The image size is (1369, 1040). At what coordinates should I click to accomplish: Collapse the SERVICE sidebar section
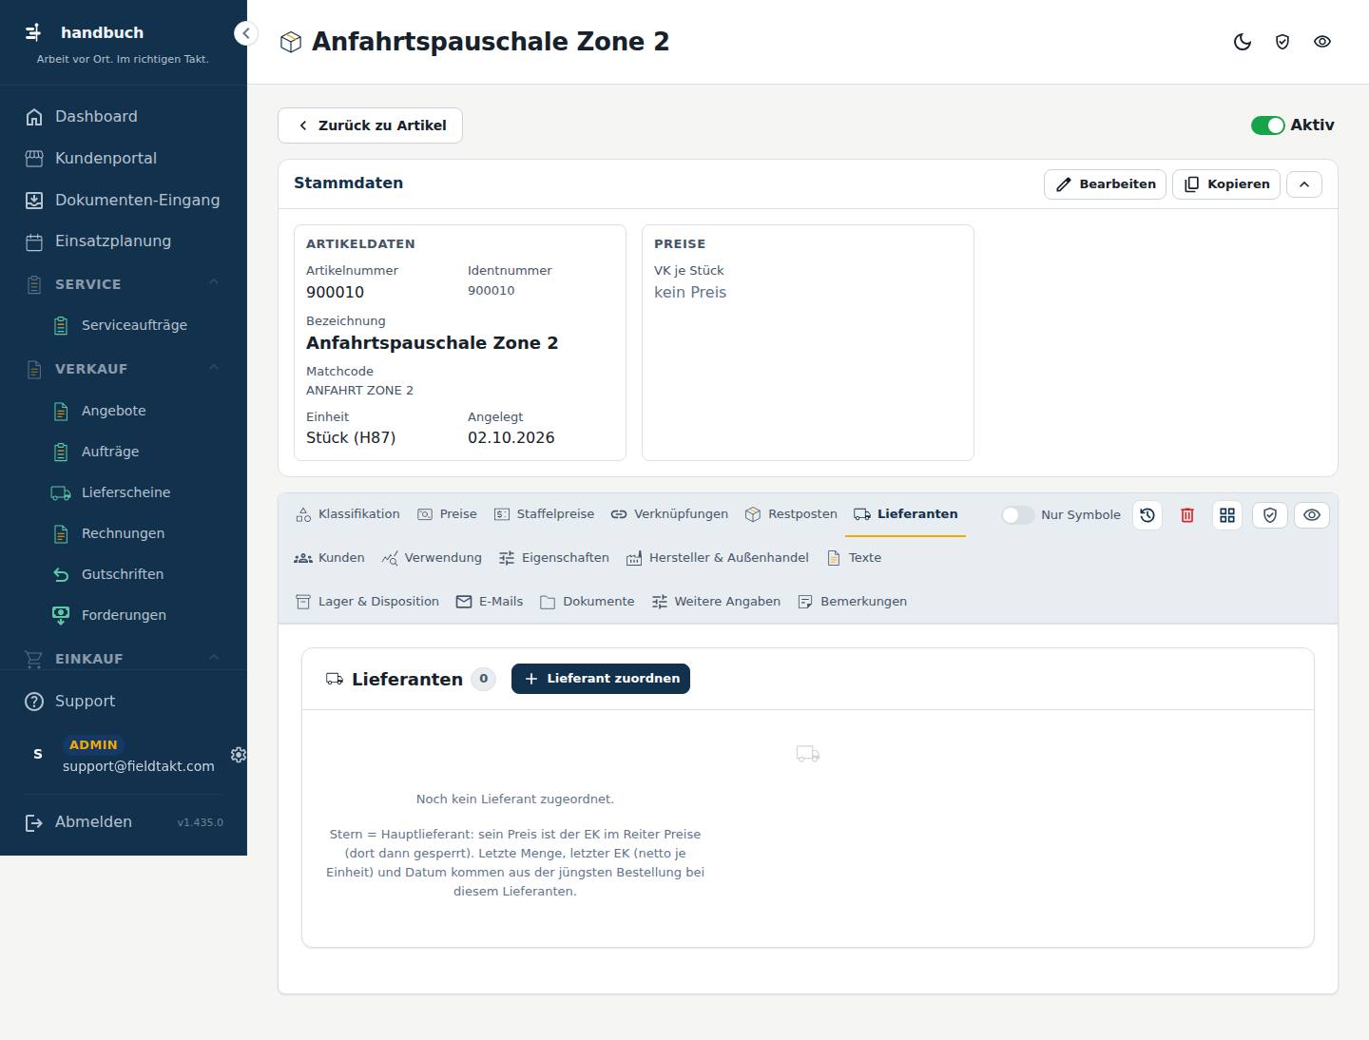tap(214, 283)
